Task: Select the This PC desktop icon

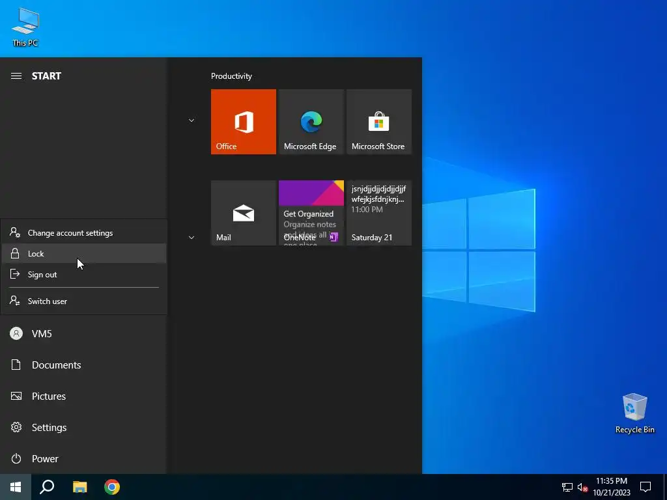Action: pyautogui.click(x=25, y=27)
